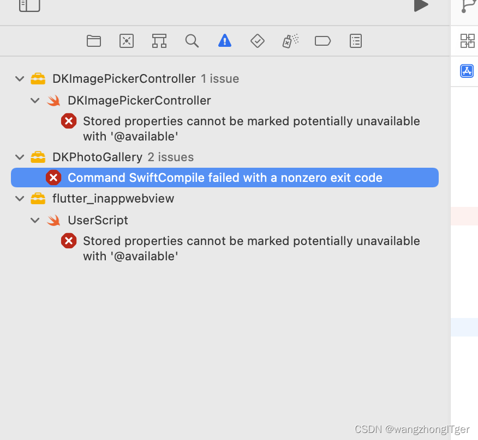Select the Source Control navigator icon
This screenshot has height=440, width=478.
(126, 41)
